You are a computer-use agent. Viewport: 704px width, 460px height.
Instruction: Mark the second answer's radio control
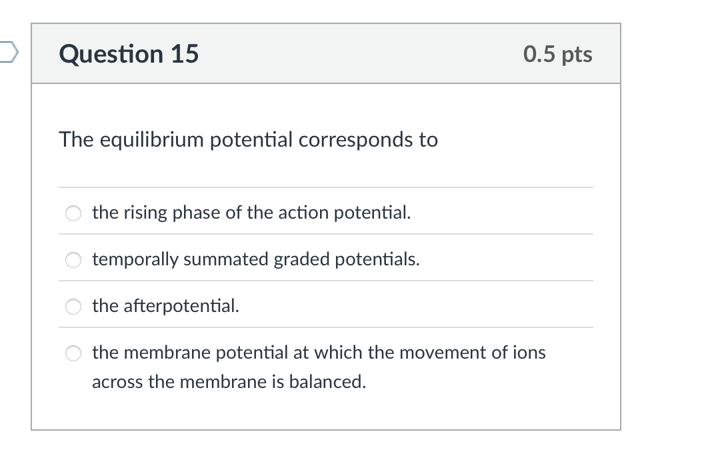tap(73, 260)
